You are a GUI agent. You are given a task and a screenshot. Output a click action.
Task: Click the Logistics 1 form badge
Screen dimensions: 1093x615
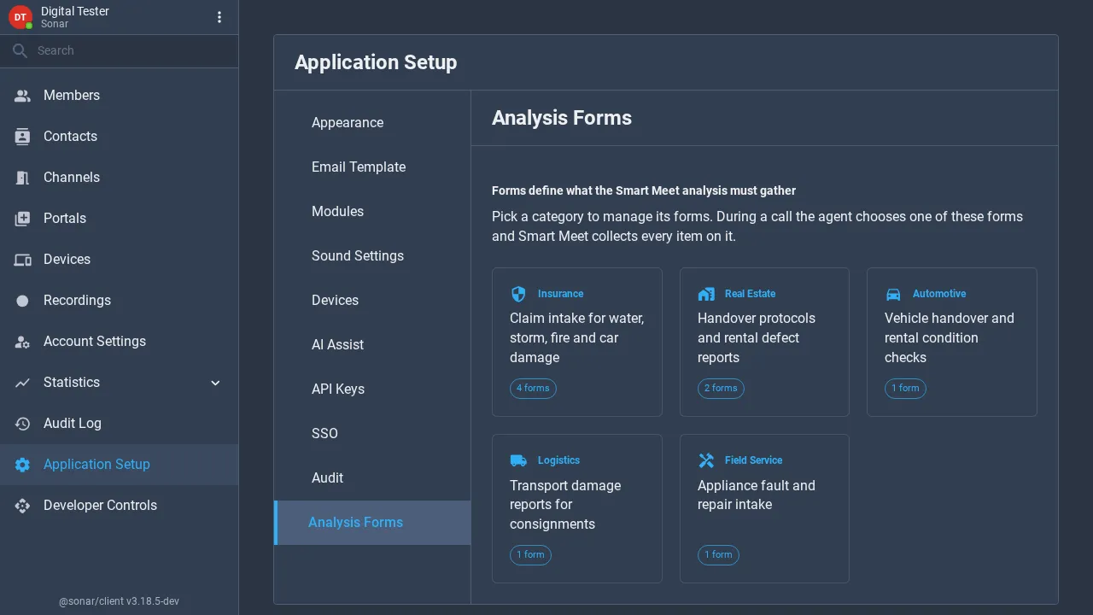coord(530,555)
